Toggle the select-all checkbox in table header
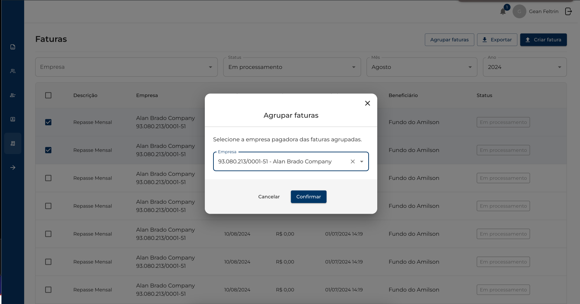This screenshot has width=580, height=304. [x=48, y=95]
